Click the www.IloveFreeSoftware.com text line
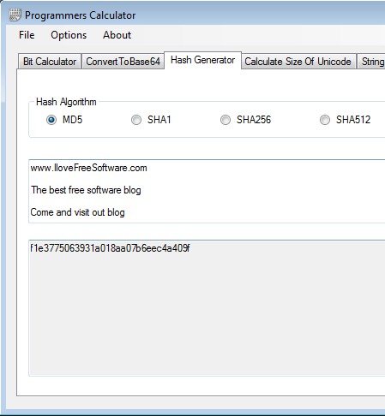Screen dimensions: 385x416 click(88, 168)
